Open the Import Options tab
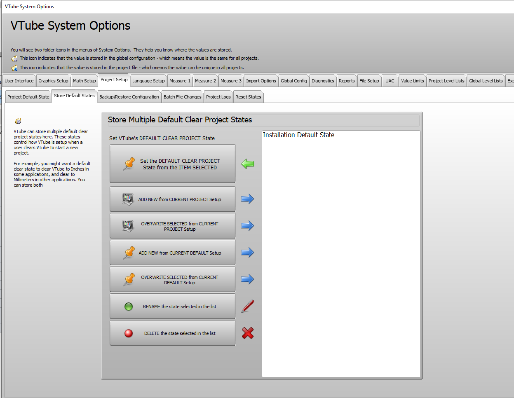514x398 pixels. pos(261,81)
